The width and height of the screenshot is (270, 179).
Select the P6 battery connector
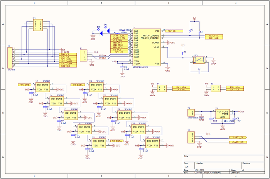click(191, 113)
